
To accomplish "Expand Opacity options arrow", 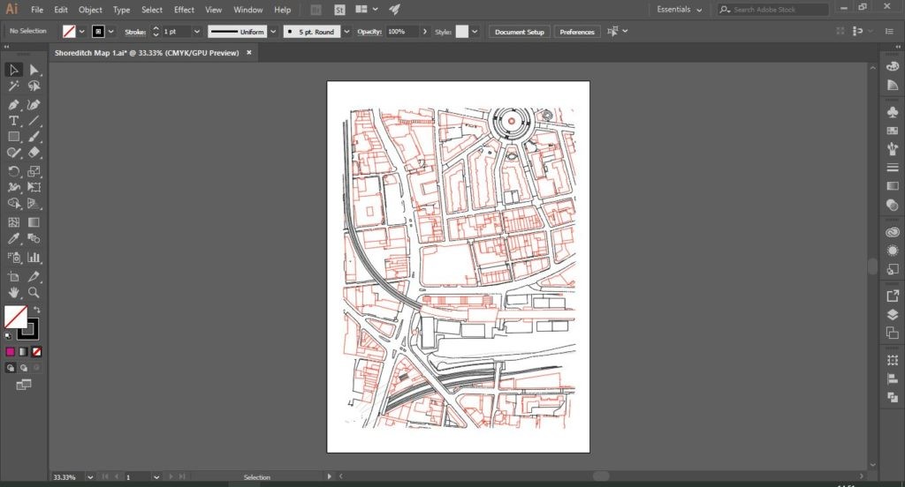I will click(x=425, y=32).
